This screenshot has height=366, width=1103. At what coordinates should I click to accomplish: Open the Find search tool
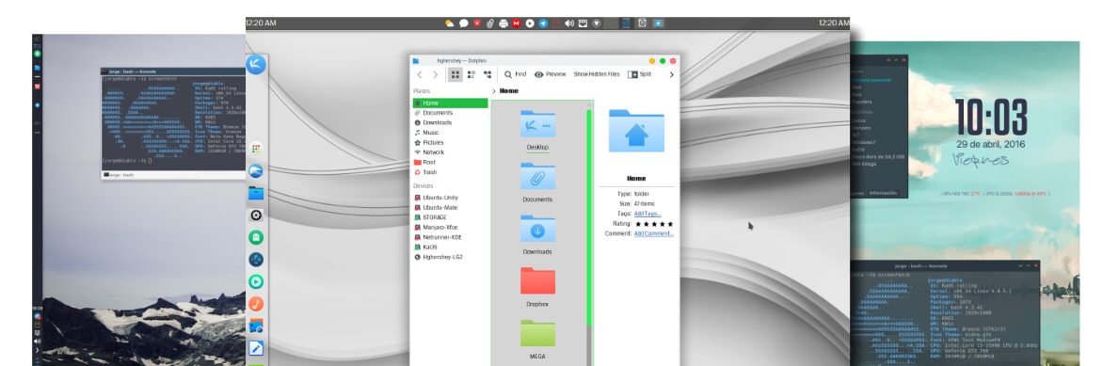pyautogui.click(x=515, y=74)
